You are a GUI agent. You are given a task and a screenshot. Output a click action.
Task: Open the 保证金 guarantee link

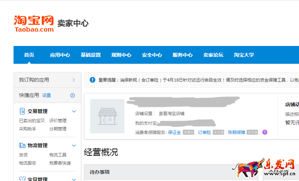click(174, 132)
